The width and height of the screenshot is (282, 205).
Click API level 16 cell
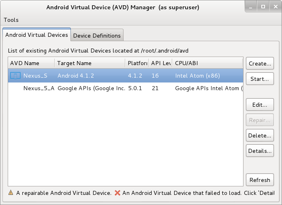point(155,76)
